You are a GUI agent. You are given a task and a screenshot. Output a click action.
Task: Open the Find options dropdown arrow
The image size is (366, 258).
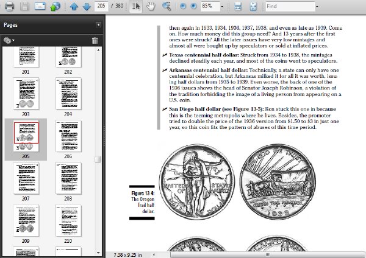pos(317,7)
